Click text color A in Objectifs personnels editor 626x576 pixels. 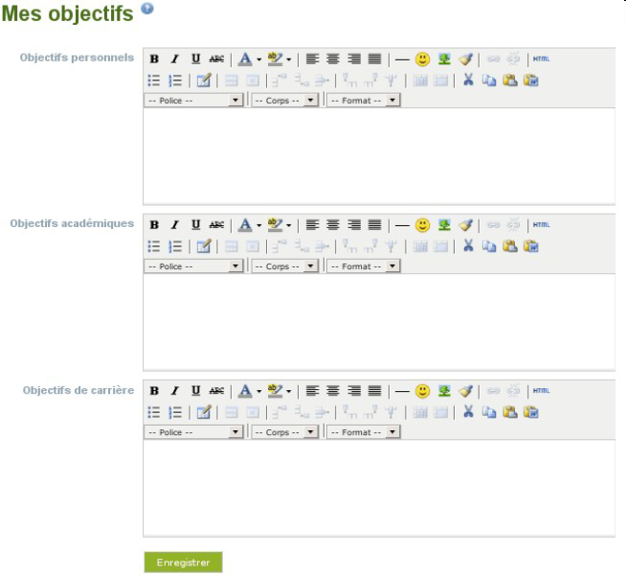coord(245,59)
